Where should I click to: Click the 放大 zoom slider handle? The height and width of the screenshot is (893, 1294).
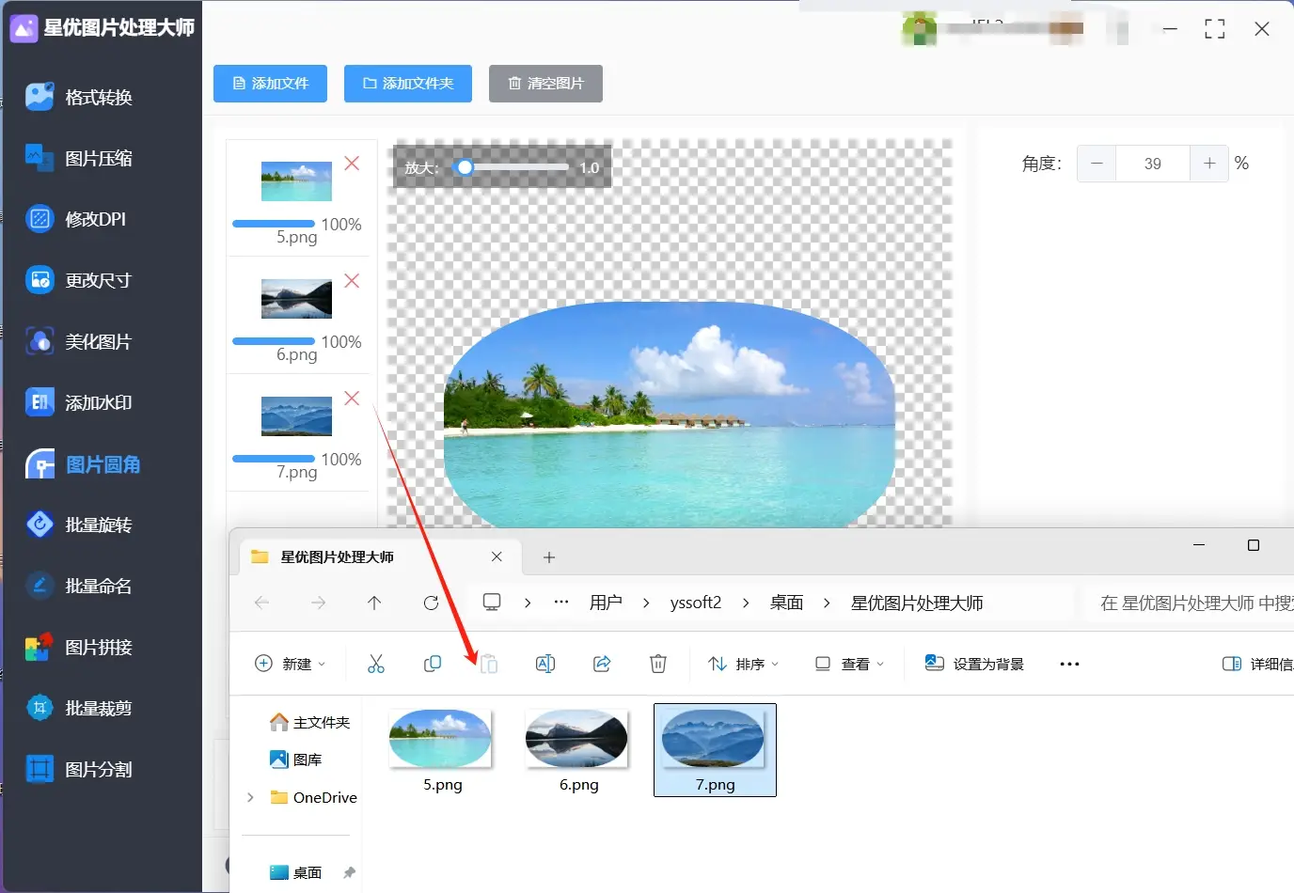pyautogui.click(x=465, y=167)
